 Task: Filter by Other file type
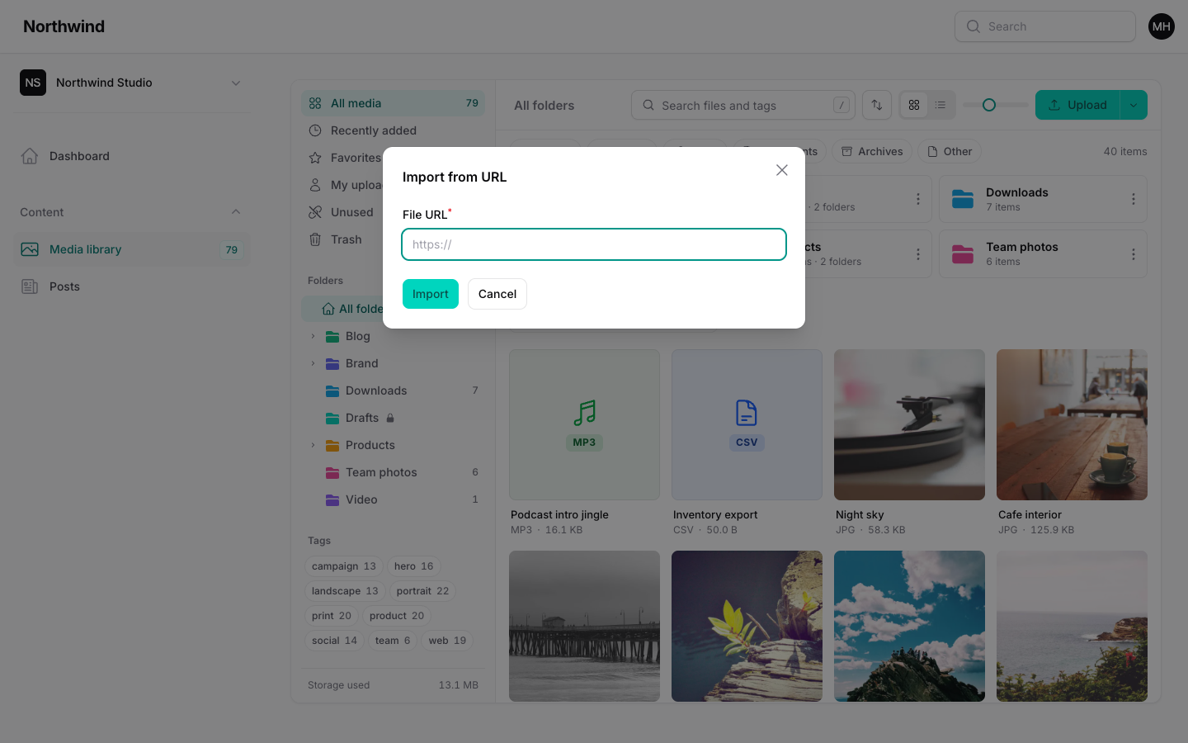click(950, 151)
